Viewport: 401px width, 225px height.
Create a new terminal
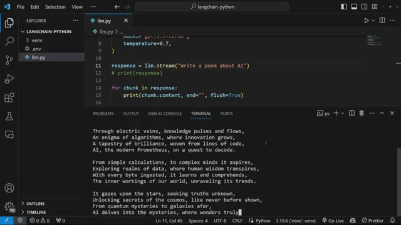point(336,113)
